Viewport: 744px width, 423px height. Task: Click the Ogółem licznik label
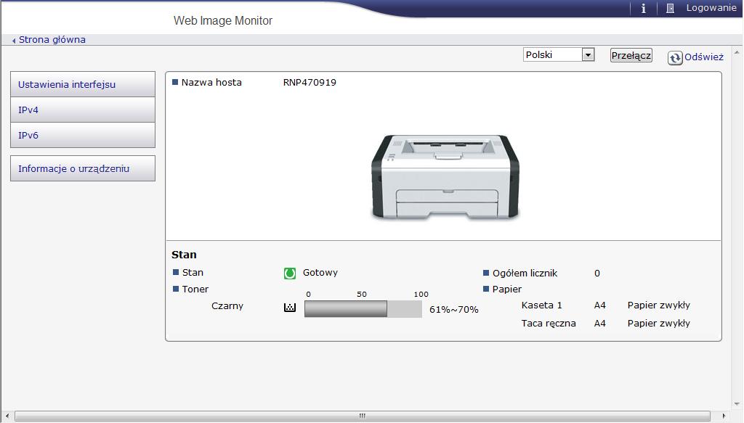pos(525,274)
